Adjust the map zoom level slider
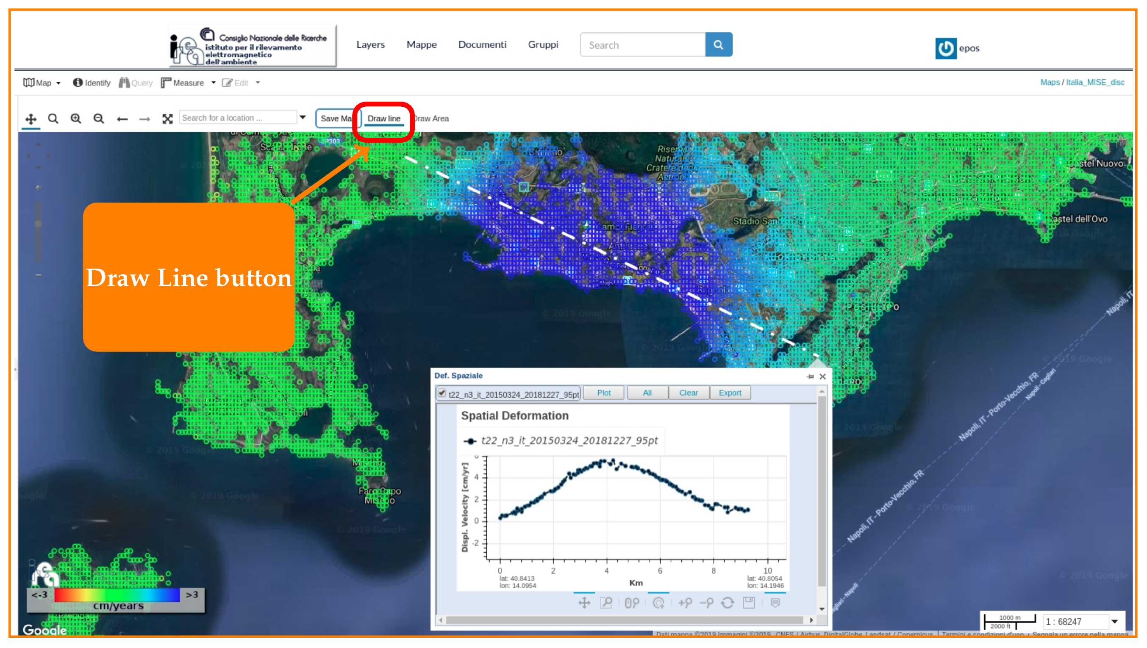 38,225
